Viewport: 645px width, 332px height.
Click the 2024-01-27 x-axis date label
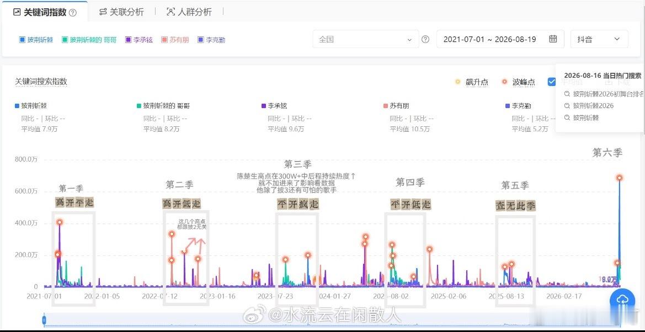click(335, 296)
